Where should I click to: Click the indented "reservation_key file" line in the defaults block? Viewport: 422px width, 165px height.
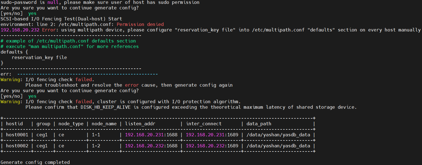pos(39,57)
